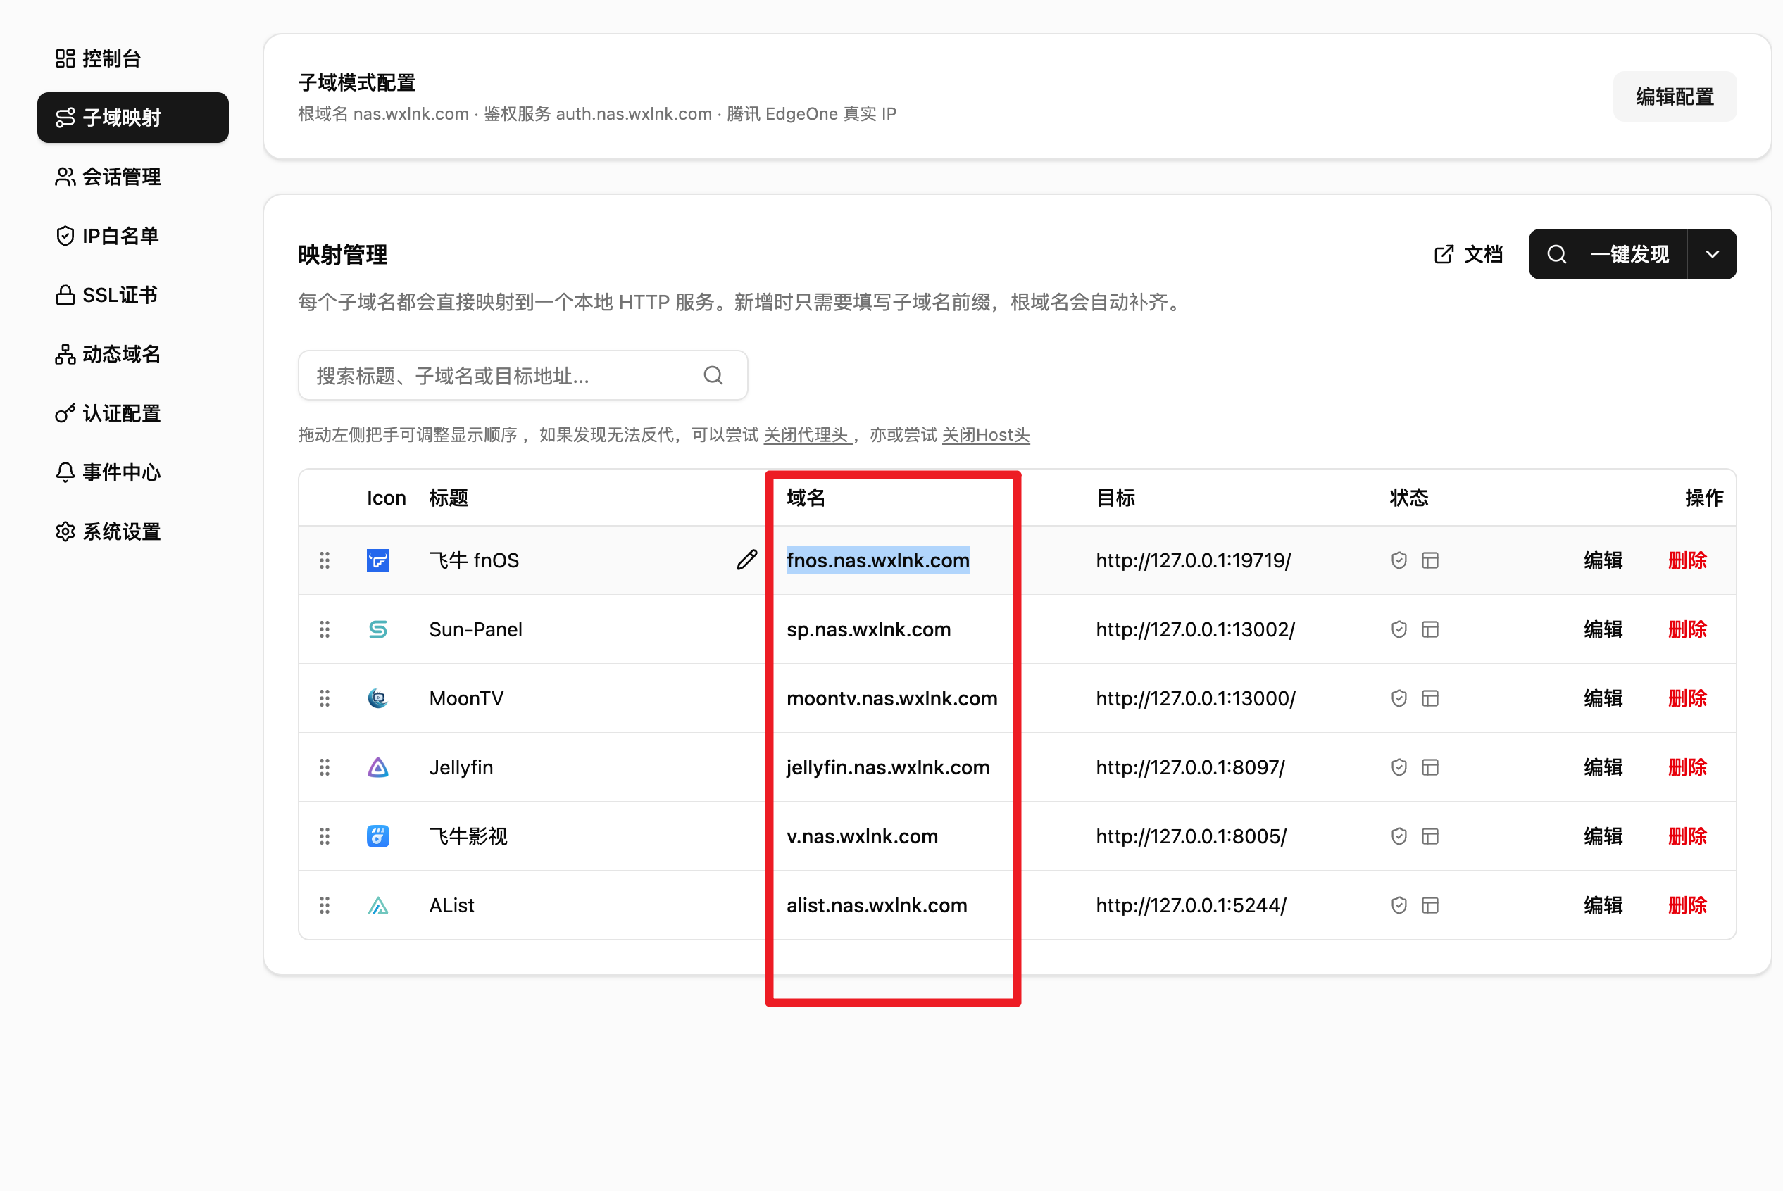Click the search magnifier icon in search box
1783x1191 pixels.
coord(713,375)
